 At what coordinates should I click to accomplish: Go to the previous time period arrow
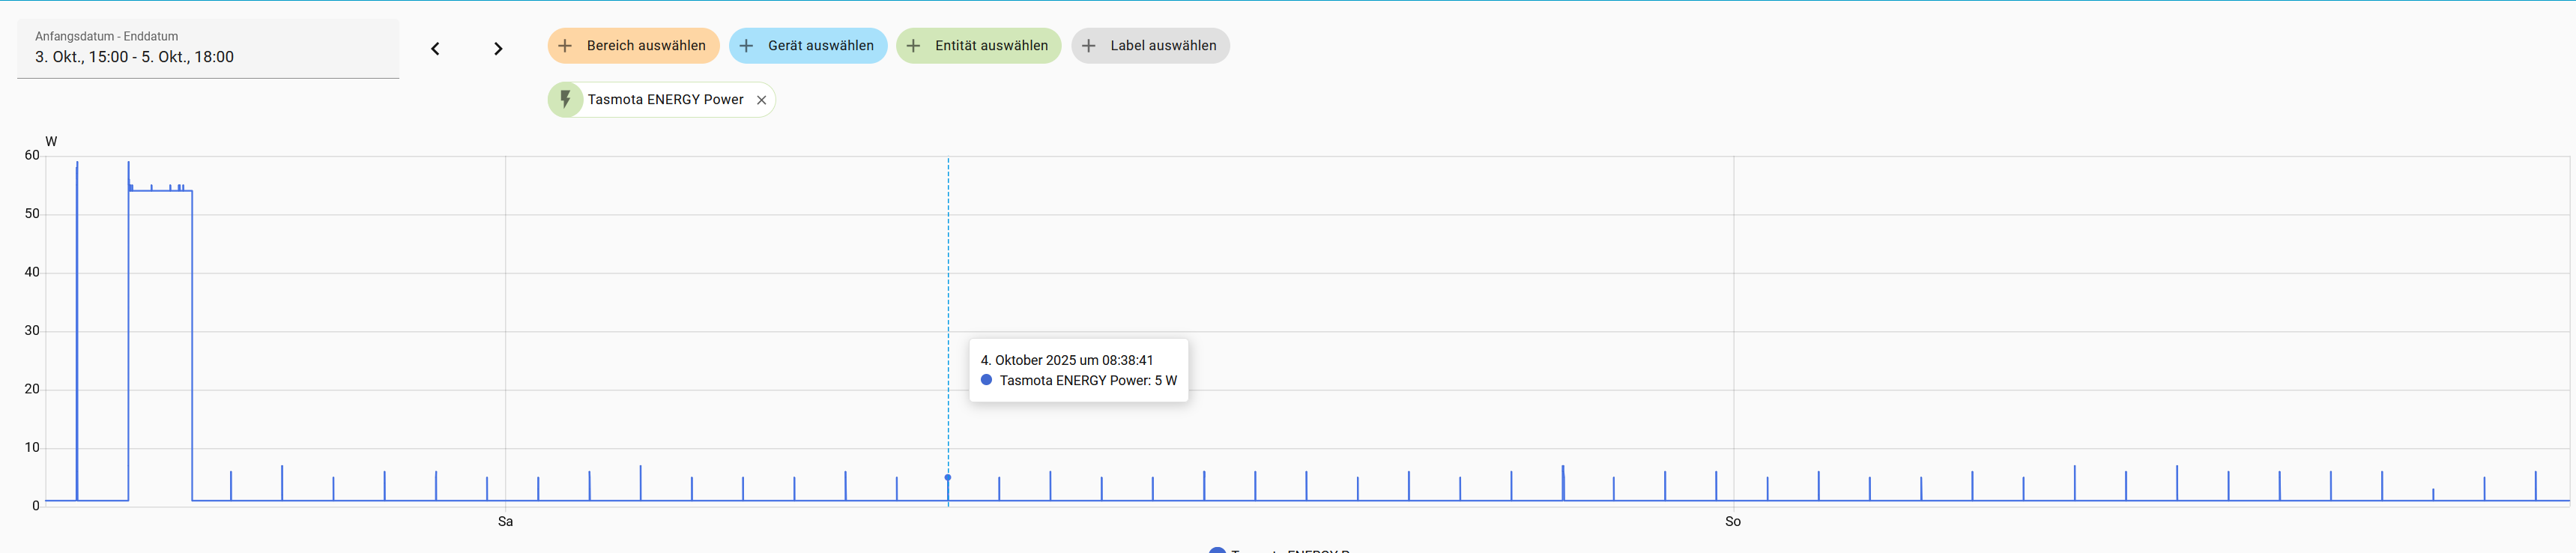pos(435,49)
